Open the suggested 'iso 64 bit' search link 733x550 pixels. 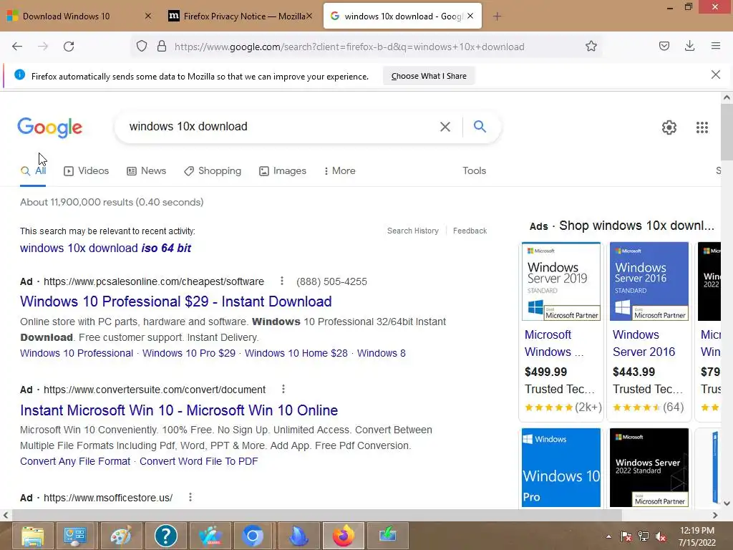point(105,248)
